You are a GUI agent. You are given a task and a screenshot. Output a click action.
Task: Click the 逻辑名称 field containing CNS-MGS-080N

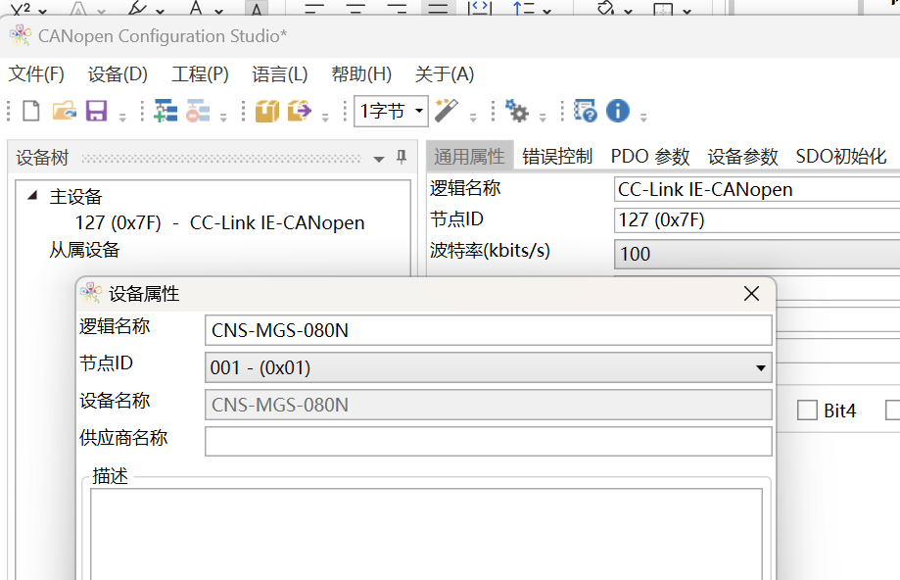pos(488,330)
